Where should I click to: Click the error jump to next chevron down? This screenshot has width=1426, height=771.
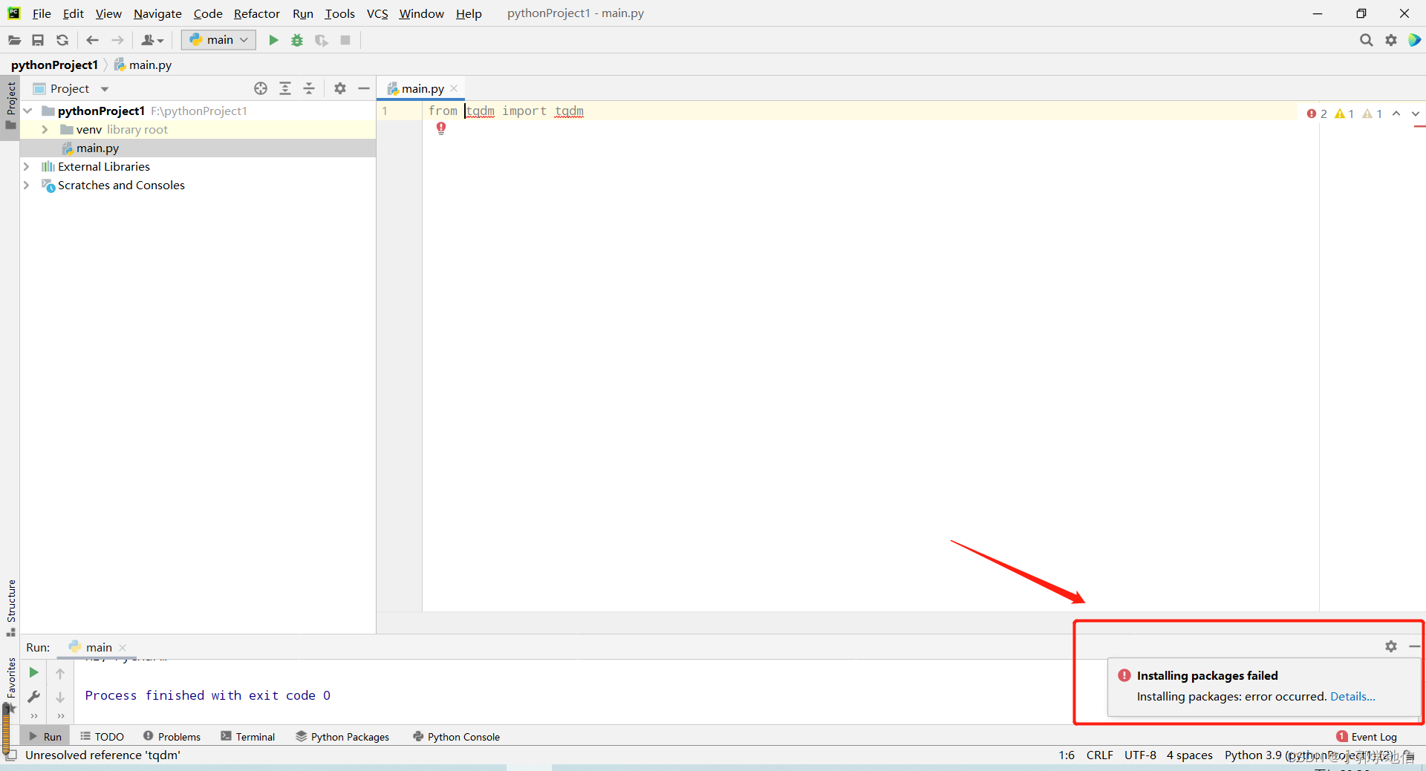coord(1416,114)
